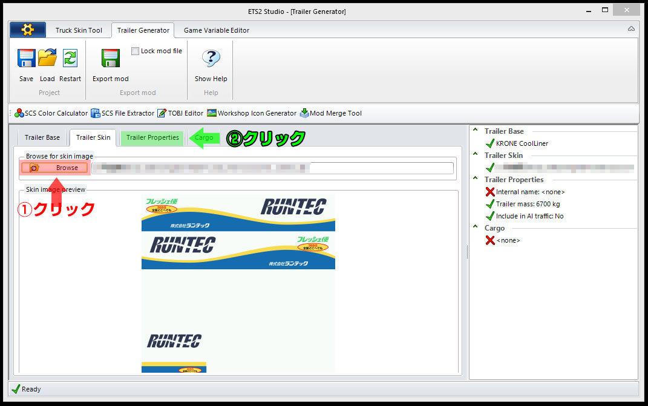The image size is (648, 406).
Task: Collapse the Trailer Properties summary section
Action: coord(475,178)
